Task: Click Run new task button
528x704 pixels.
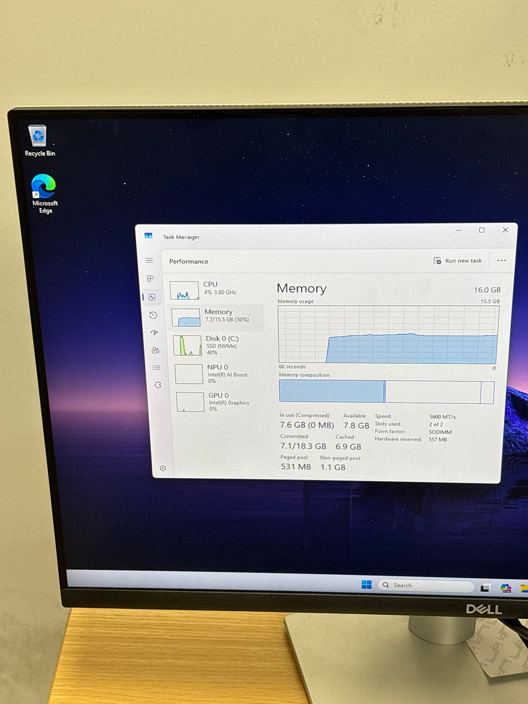Action: (457, 260)
